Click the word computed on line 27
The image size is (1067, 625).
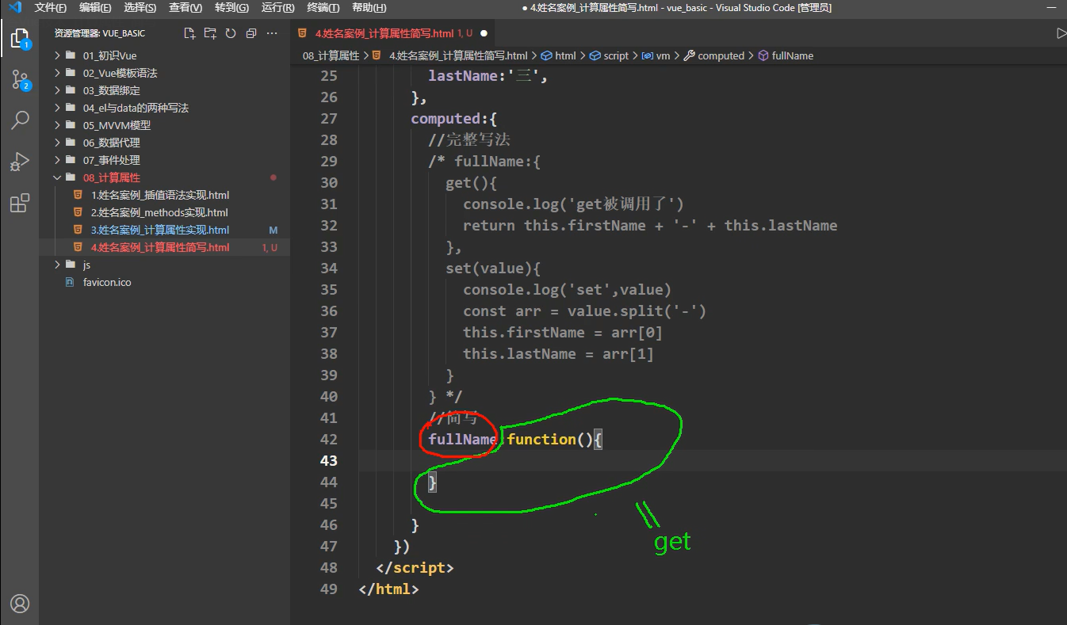pyautogui.click(x=446, y=119)
